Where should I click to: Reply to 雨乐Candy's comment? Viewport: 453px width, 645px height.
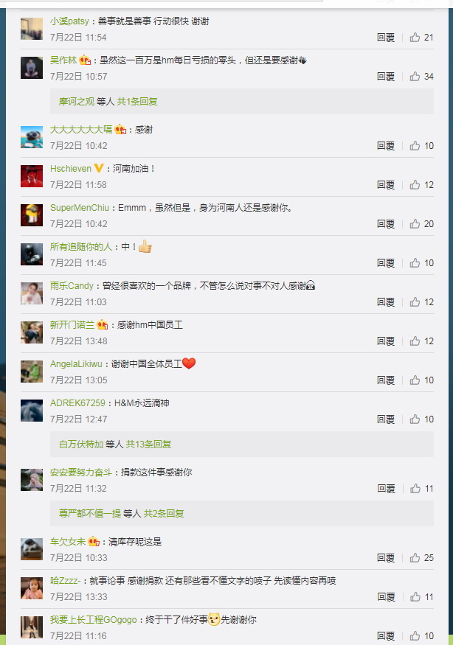click(386, 302)
